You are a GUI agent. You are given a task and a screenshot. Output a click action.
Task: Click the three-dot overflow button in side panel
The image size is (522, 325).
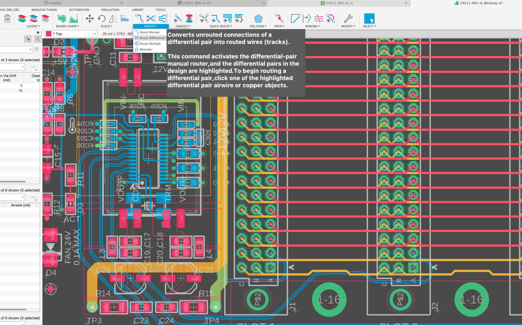click(x=33, y=67)
